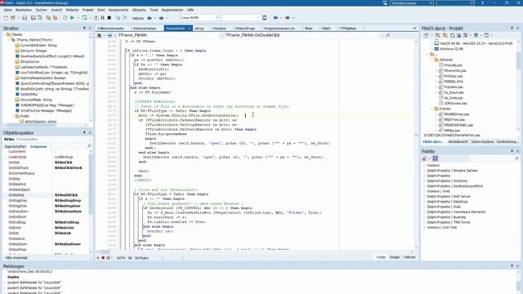Select FRDRIVEPANEL.pas in project tree
Viewport: 523px width, 294px height.
(458, 125)
